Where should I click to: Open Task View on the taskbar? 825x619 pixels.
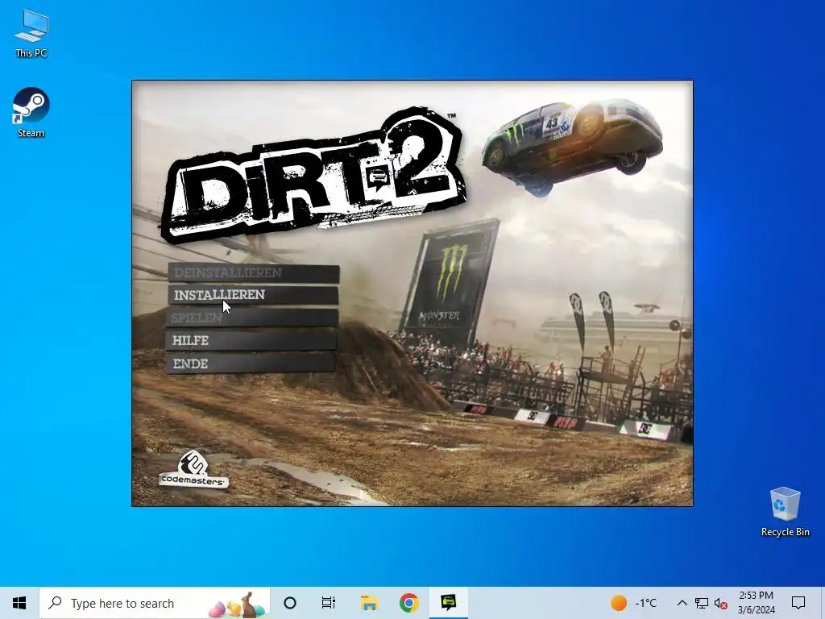329,603
